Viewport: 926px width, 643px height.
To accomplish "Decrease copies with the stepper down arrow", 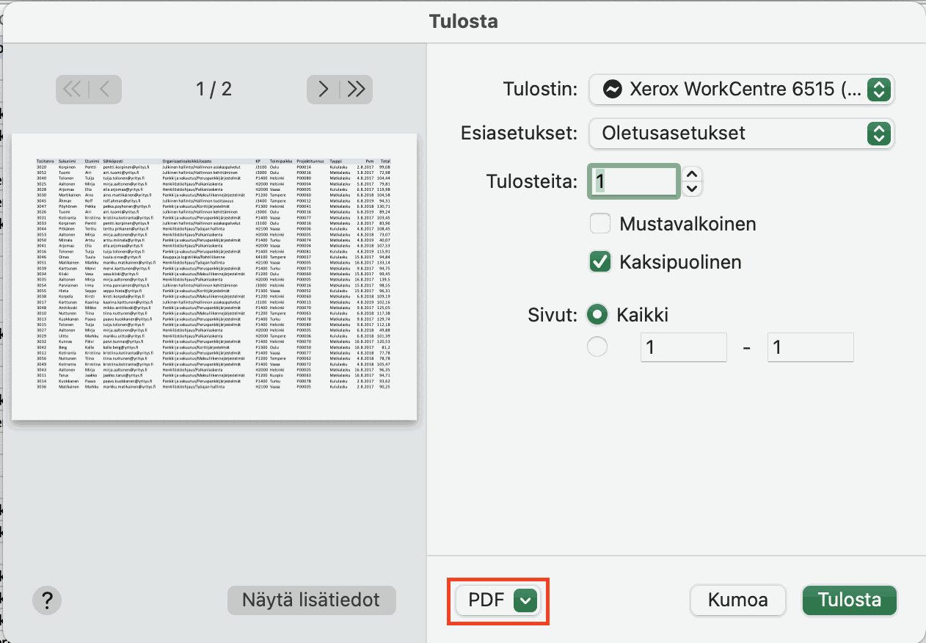I will click(692, 189).
